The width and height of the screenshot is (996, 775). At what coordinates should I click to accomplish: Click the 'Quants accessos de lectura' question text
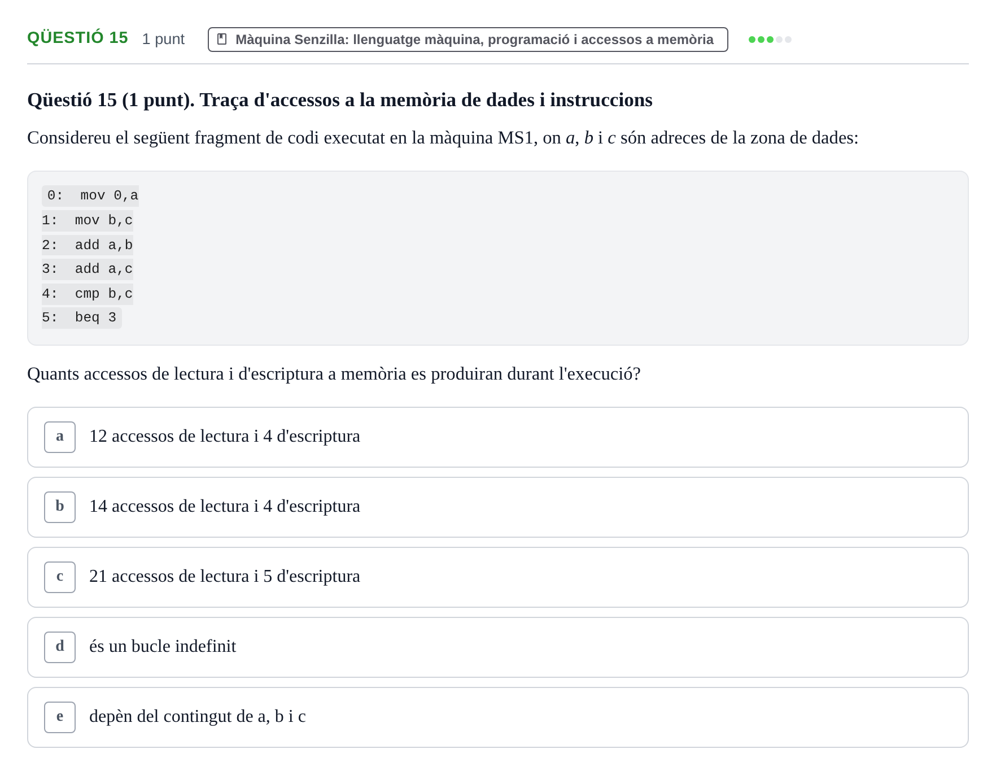[x=334, y=374]
